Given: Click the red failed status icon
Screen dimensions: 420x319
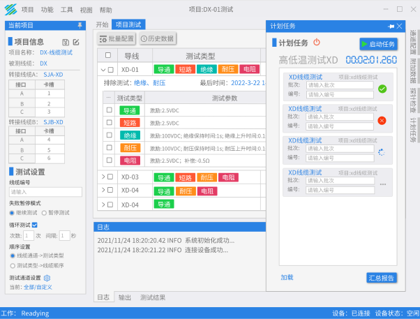Looking at the screenshot, I should point(382,121).
